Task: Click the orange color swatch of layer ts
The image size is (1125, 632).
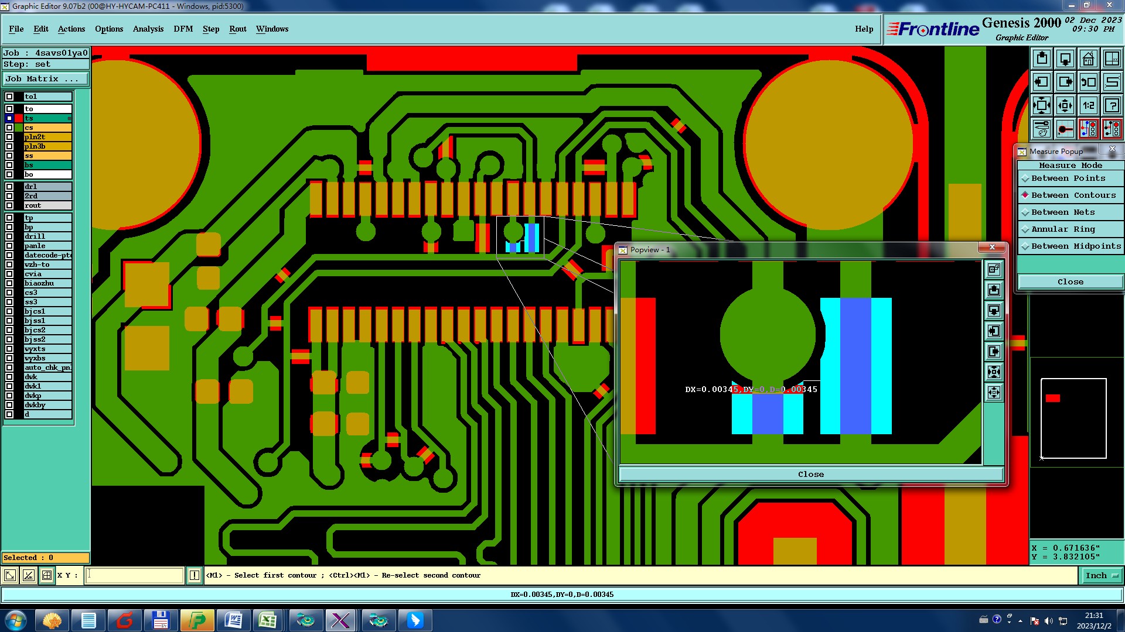Action: pyautogui.click(x=19, y=118)
